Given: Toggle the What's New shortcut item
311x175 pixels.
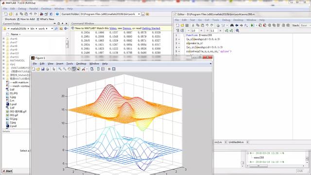Looking at the screenshot, I should pyautogui.click(x=45, y=19).
